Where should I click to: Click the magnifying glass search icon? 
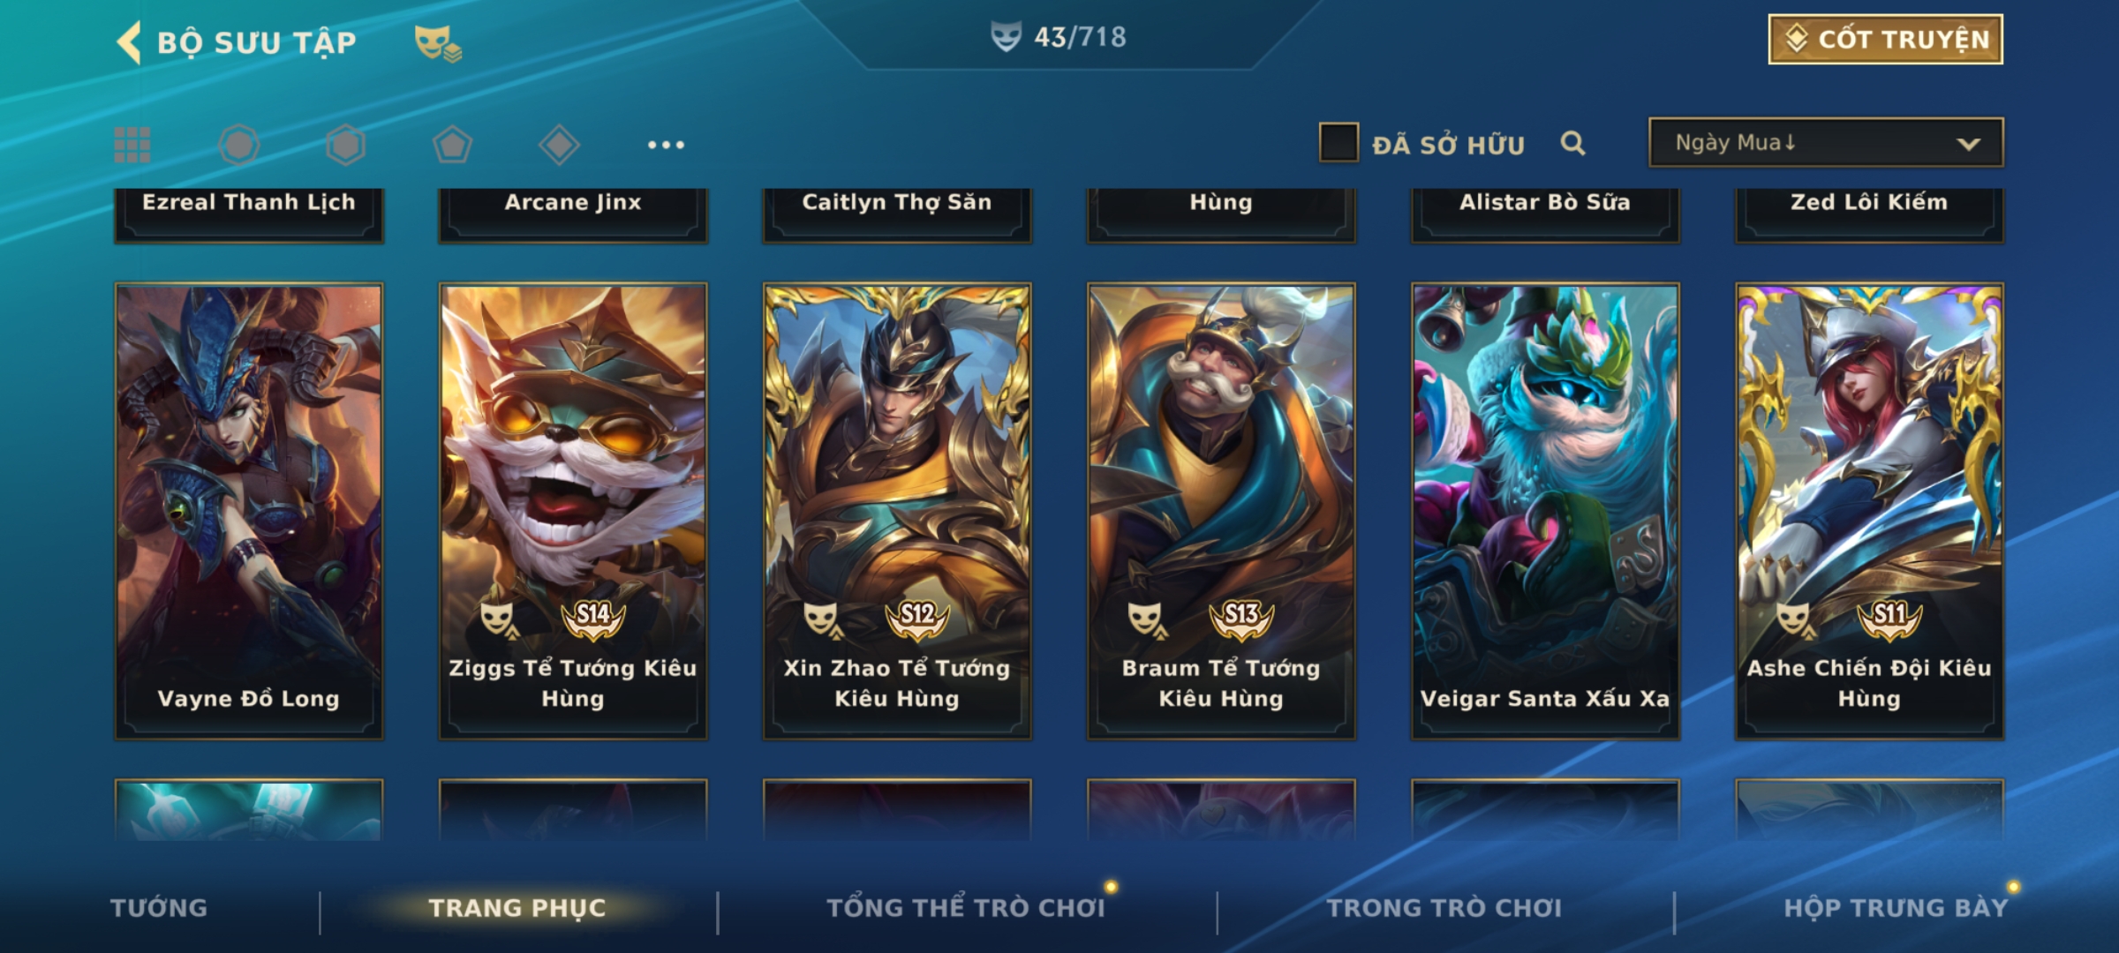[1572, 143]
